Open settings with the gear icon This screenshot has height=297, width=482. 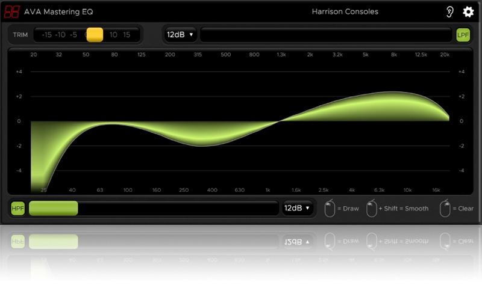pyautogui.click(x=468, y=12)
